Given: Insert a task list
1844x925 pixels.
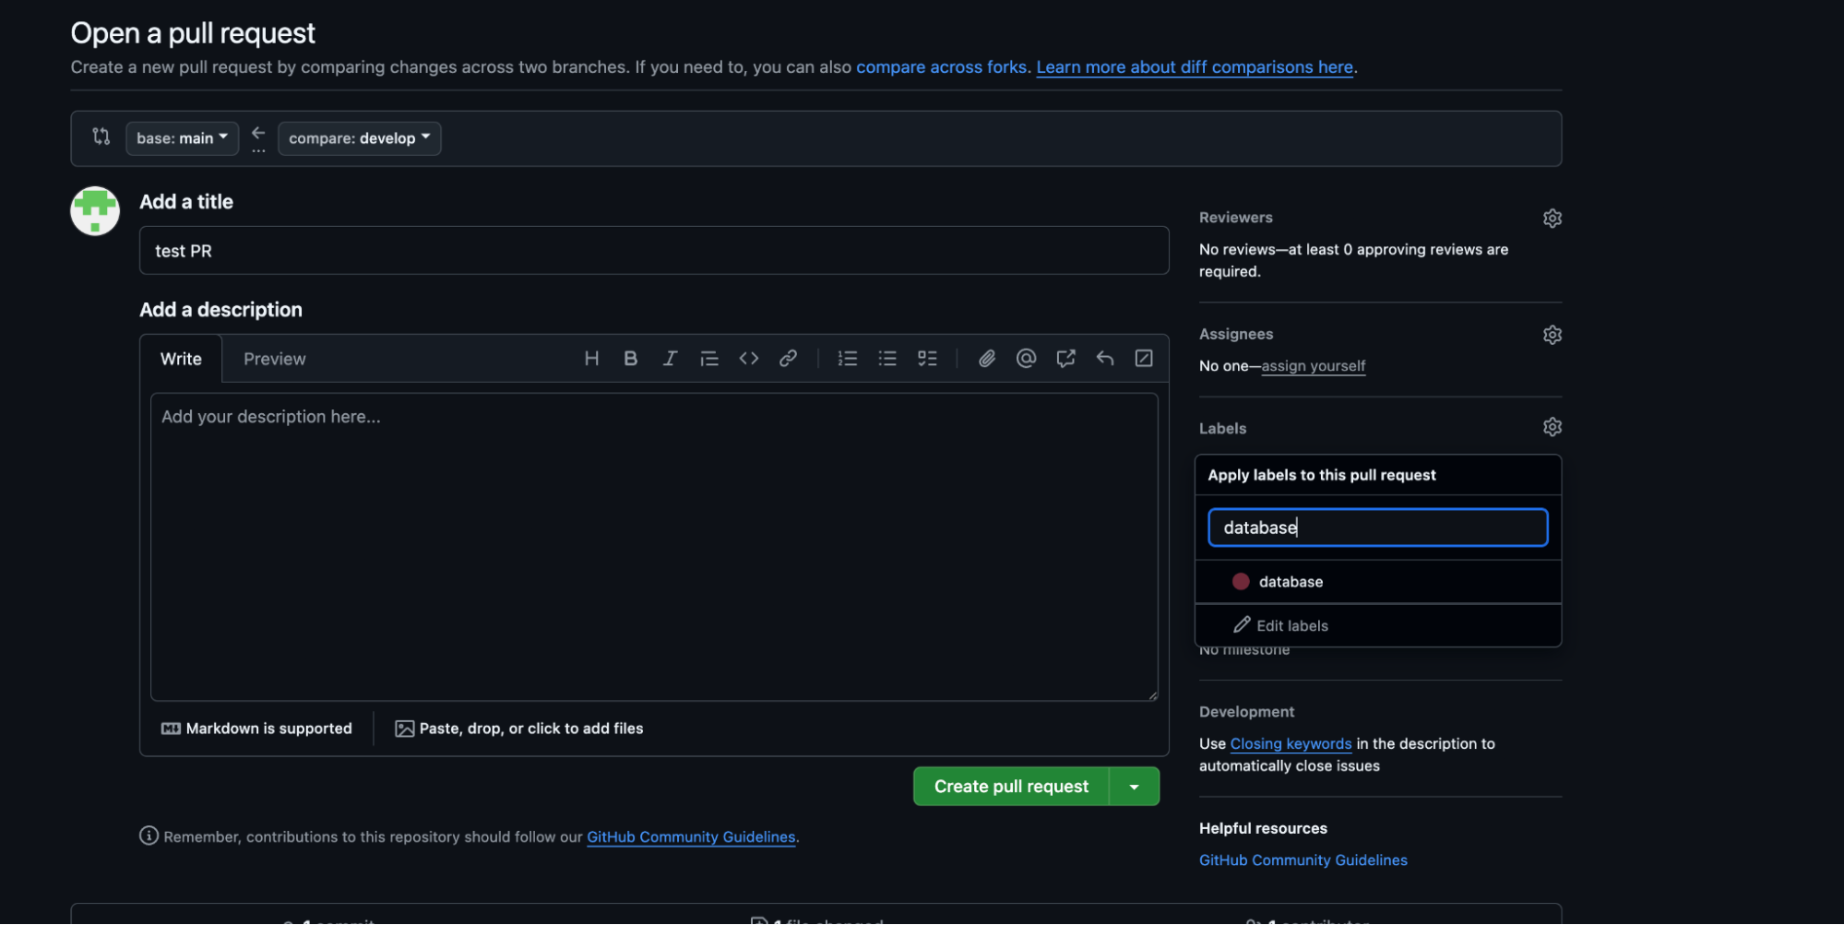Looking at the screenshot, I should [x=927, y=359].
